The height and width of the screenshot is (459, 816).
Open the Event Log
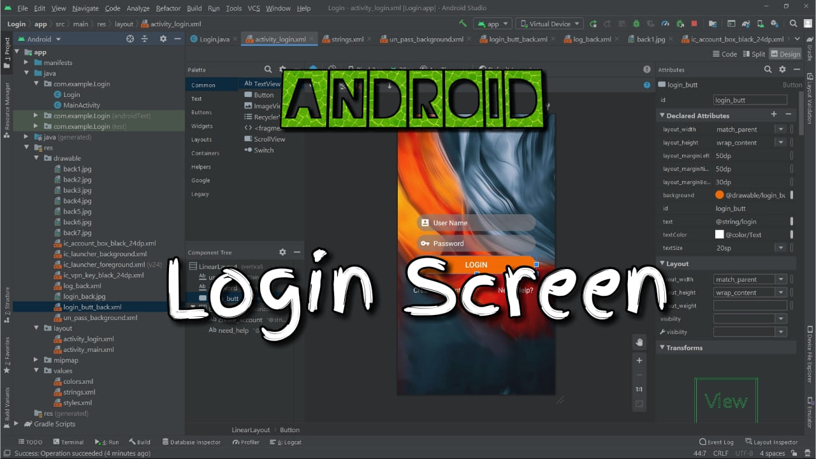click(x=717, y=442)
